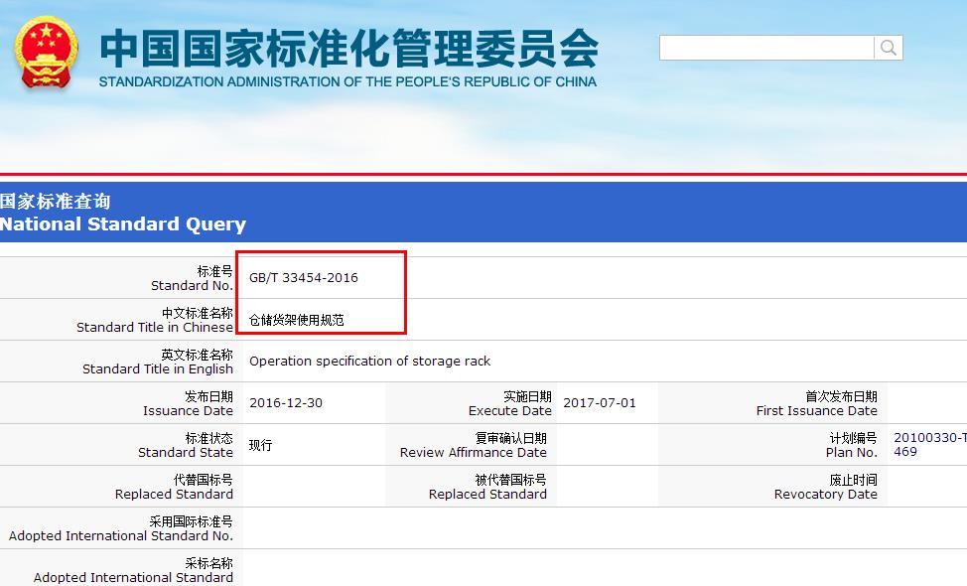Click the Chinese site title 中国国家标准化管理委员会
967x586 pixels.
349,49
